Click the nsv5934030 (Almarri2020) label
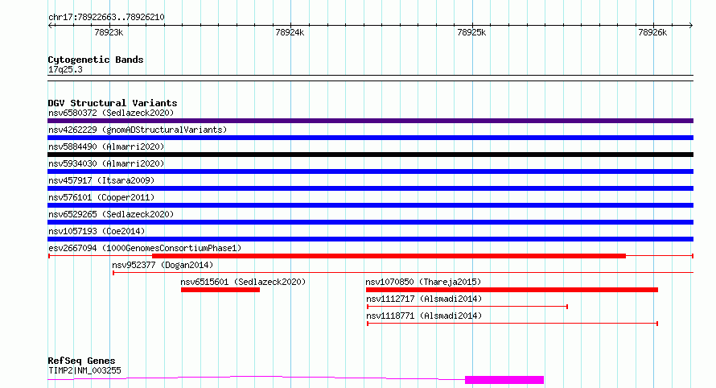 click(106, 163)
